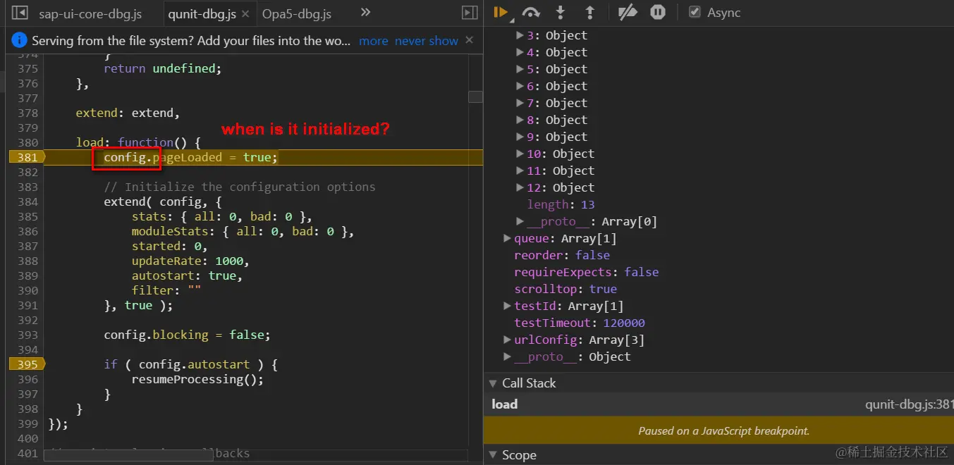This screenshot has width=954, height=465.
Task: Expand the testId: Array[1] property
Action: 507,306
